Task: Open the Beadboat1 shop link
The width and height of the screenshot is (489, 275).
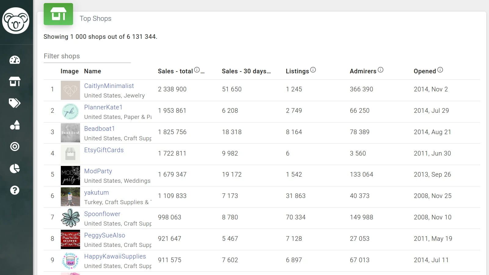Action: (99, 129)
